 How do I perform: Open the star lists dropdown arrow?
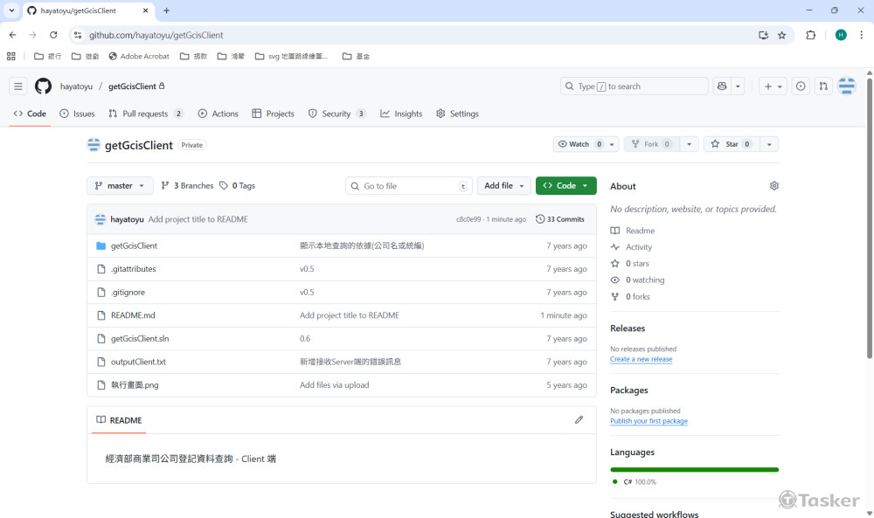(768, 144)
